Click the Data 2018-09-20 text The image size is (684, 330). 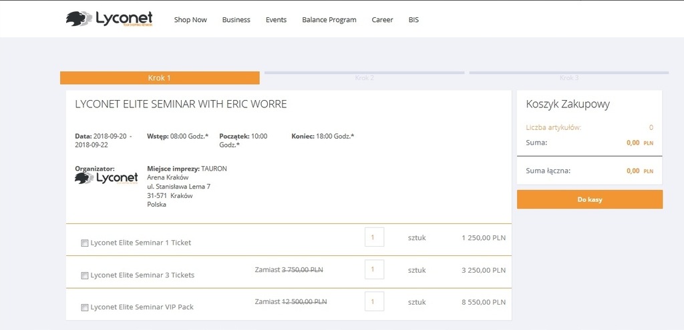coord(104,141)
